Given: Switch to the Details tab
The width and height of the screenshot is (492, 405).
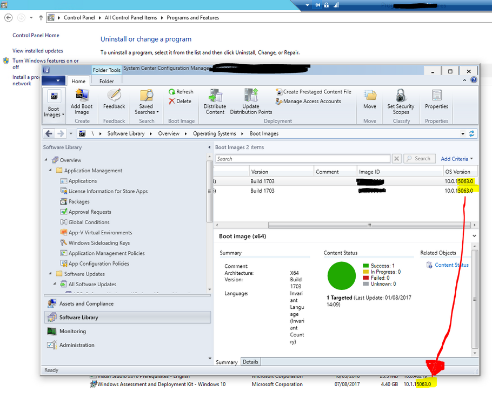Looking at the screenshot, I should coord(250,362).
